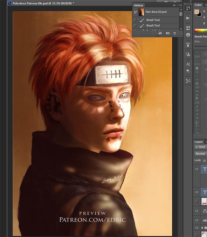This screenshot has height=237, width=207.
Task: Open the Kind filter dropdown in Layers
Action: click(200, 147)
